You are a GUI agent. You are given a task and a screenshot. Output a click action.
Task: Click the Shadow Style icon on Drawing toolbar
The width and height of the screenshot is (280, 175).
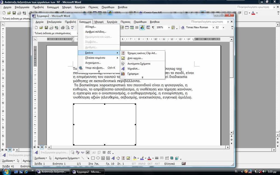tap(172, 158)
